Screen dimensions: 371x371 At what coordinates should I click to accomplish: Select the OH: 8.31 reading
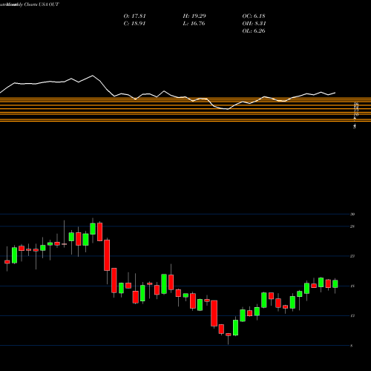click(x=254, y=24)
